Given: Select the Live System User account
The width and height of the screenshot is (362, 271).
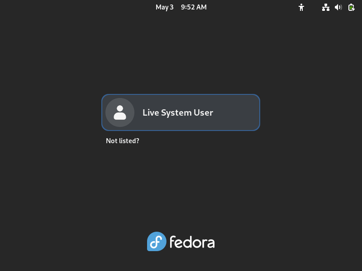Looking at the screenshot, I should (181, 112).
